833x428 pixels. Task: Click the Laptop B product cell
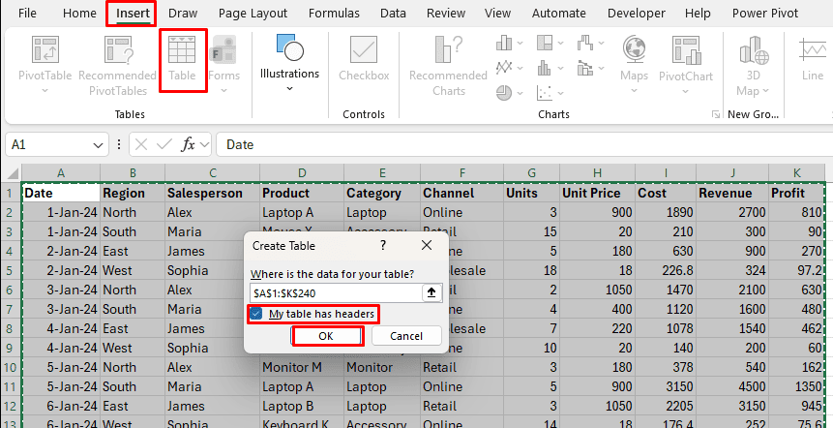coord(302,406)
